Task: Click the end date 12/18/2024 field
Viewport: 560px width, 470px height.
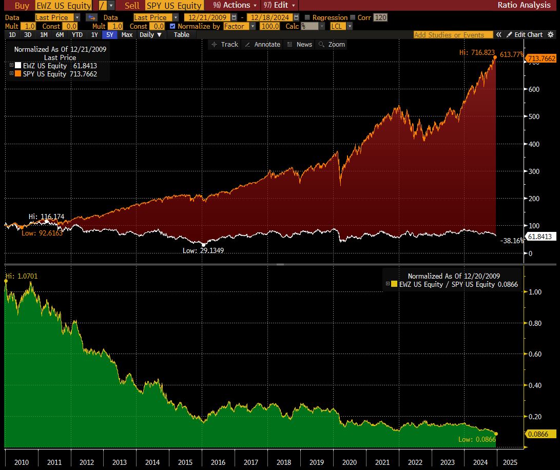Action: point(269,17)
